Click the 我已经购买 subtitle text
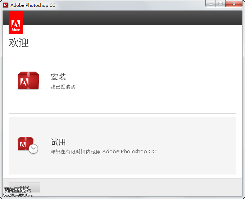Viewport: 245px width, 199px height. pyautogui.click(x=63, y=87)
